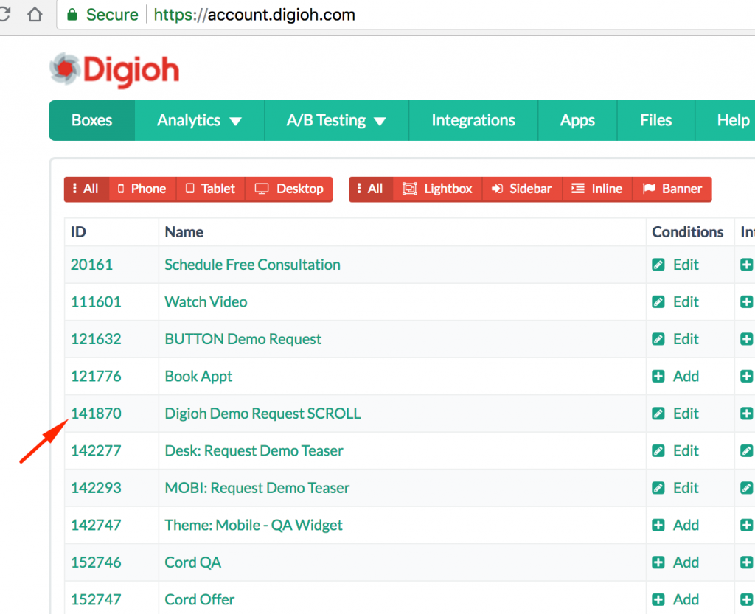Image resolution: width=755 pixels, height=614 pixels.
Task: Go to the Integrations tab
Action: point(473,120)
